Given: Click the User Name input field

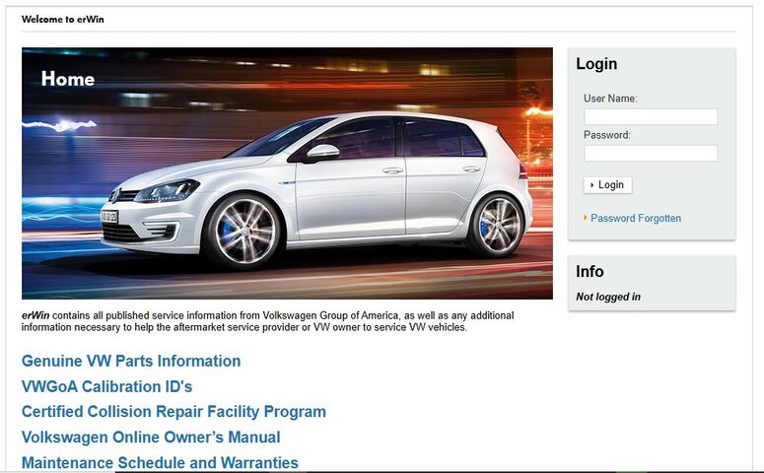Looking at the screenshot, I should pos(651,116).
